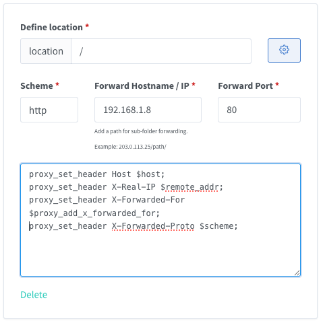Select the Forward Port field showing 80
The width and height of the screenshot is (323, 323).
click(x=259, y=110)
